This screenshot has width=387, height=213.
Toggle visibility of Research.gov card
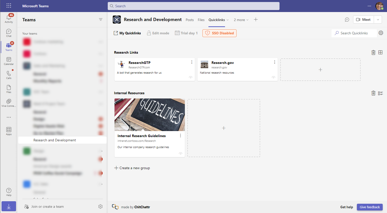[273, 77]
